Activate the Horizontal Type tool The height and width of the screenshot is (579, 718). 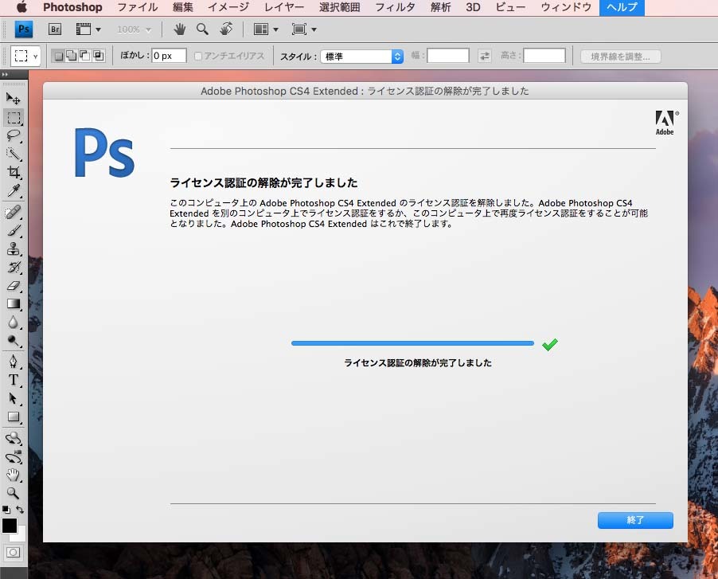(x=14, y=380)
